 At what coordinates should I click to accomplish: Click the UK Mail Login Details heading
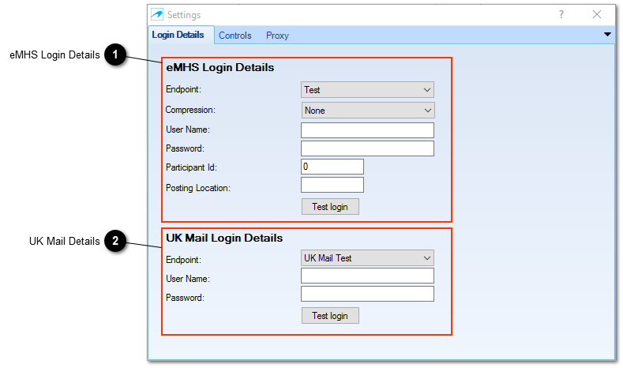click(x=224, y=238)
